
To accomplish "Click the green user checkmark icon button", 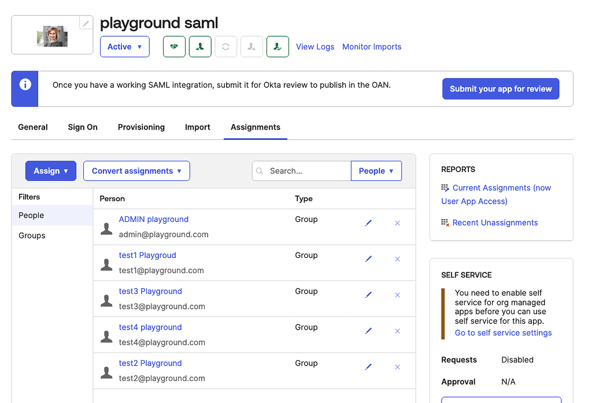I will click(277, 47).
